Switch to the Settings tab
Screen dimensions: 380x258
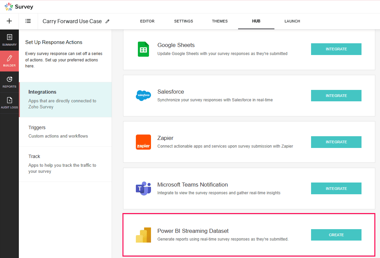pyautogui.click(x=184, y=21)
